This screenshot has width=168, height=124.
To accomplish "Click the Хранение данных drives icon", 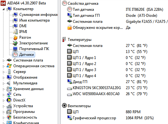I will pyautogui.click(x=9, y=89).
